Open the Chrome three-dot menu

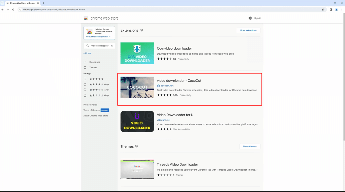pyautogui.click(x=342, y=10)
